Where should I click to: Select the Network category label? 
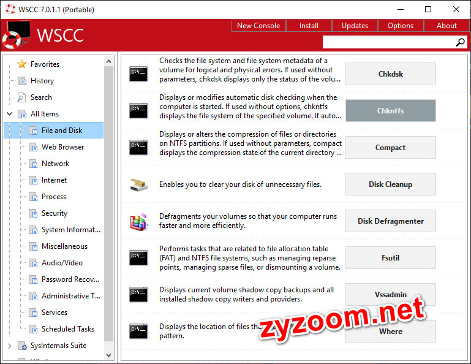tap(56, 164)
